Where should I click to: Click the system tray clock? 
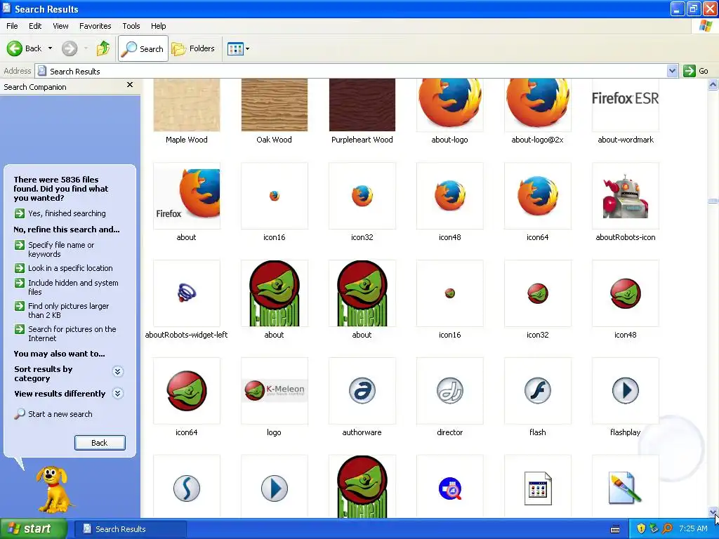click(x=693, y=528)
